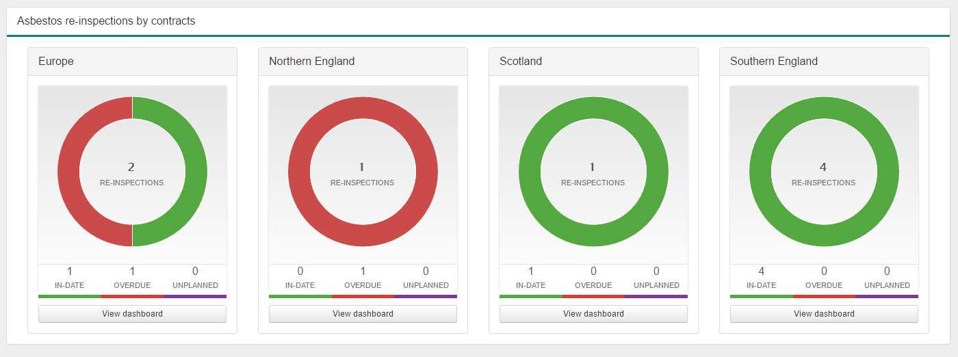Viewport: 958px width, 357px height.
Task: Click the green donut ring for Scotland
Action: click(x=530, y=172)
